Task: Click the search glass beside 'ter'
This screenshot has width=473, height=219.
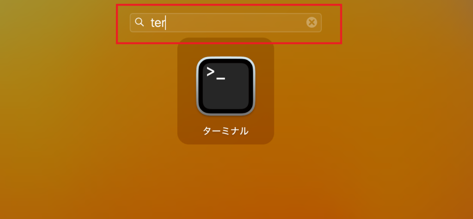Action: coord(139,22)
